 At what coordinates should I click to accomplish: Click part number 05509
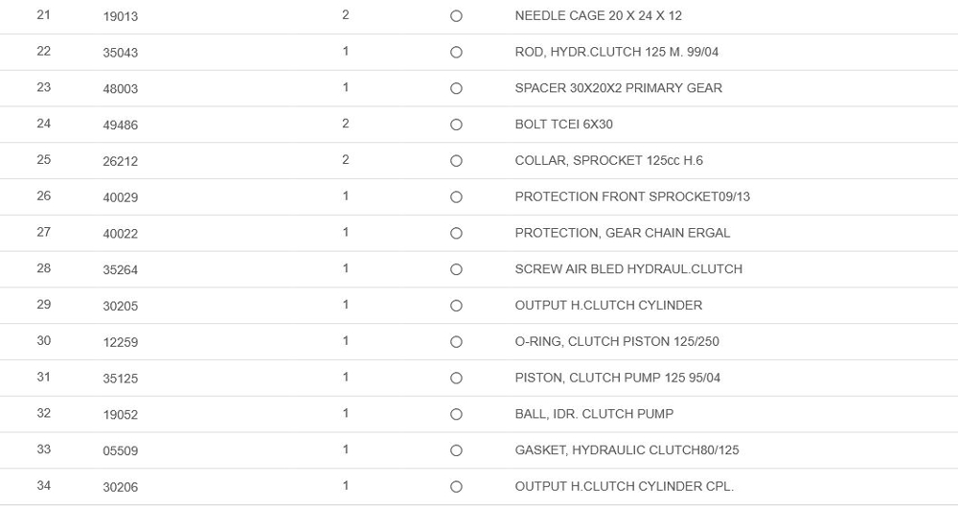click(x=121, y=451)
